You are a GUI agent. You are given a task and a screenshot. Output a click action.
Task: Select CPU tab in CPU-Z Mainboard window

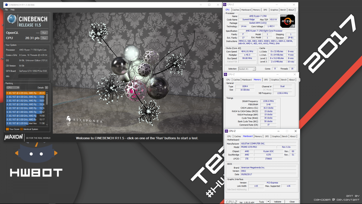229,136
